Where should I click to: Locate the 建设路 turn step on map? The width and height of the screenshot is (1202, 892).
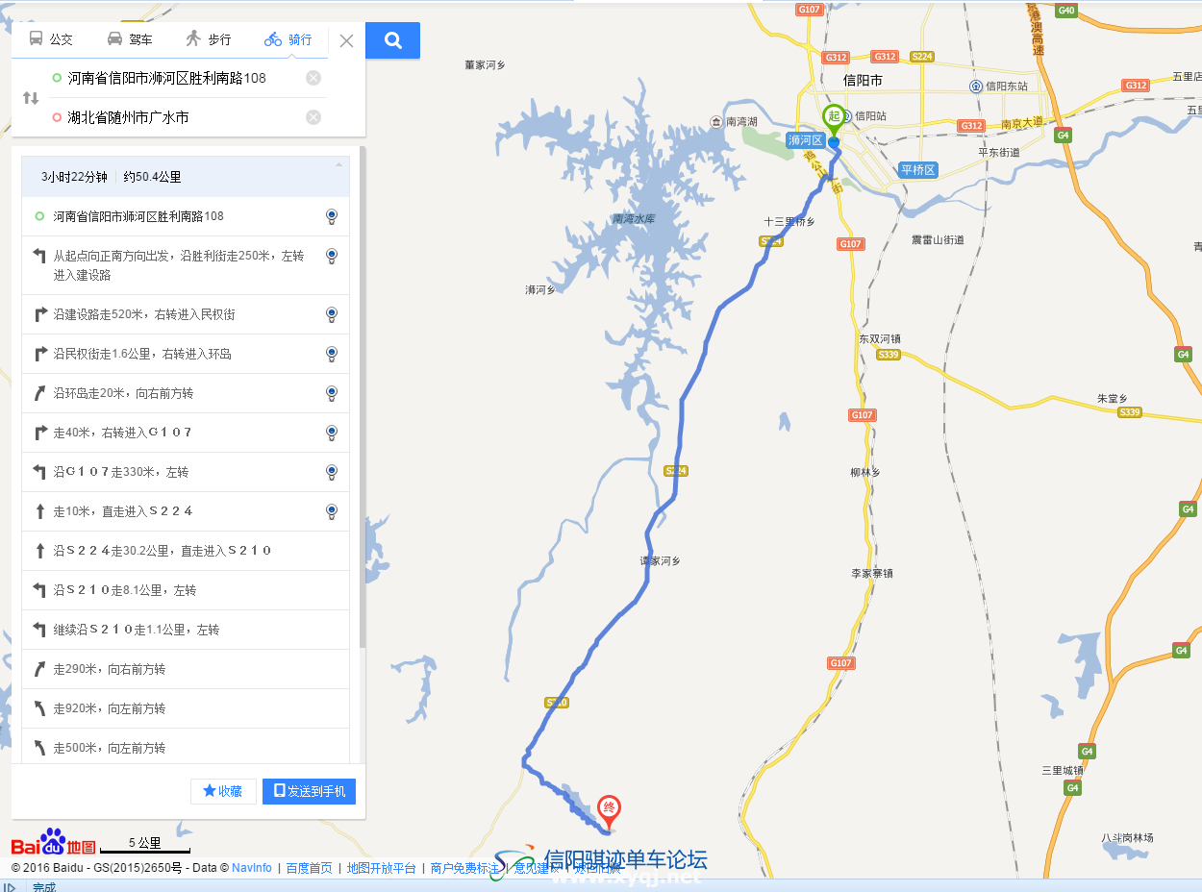[x=332, y=256]
